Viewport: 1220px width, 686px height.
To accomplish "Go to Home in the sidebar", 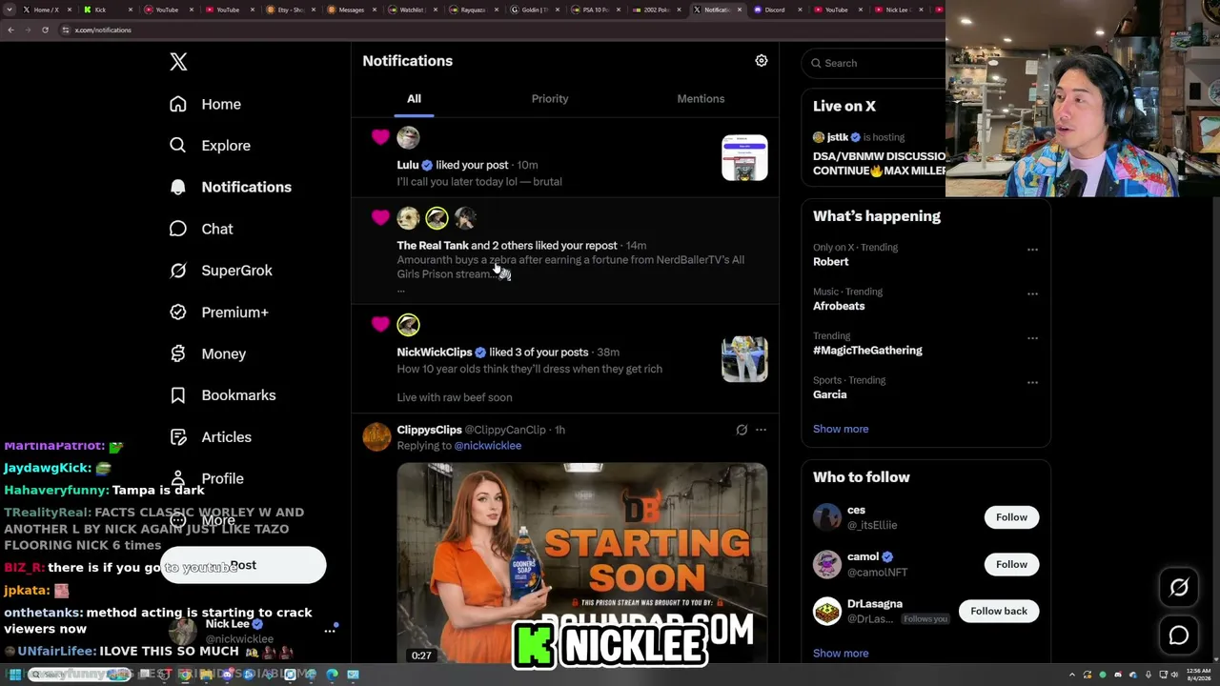I will (x=206, y=104).
